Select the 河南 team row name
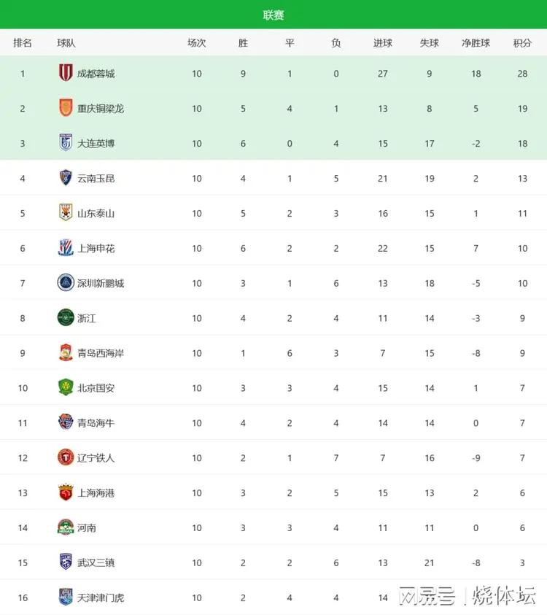 click(x=86, y=527)
